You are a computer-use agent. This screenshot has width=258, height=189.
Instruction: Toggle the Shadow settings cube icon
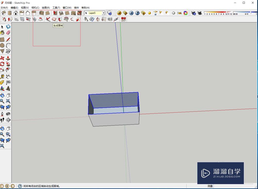coord(194,13)
